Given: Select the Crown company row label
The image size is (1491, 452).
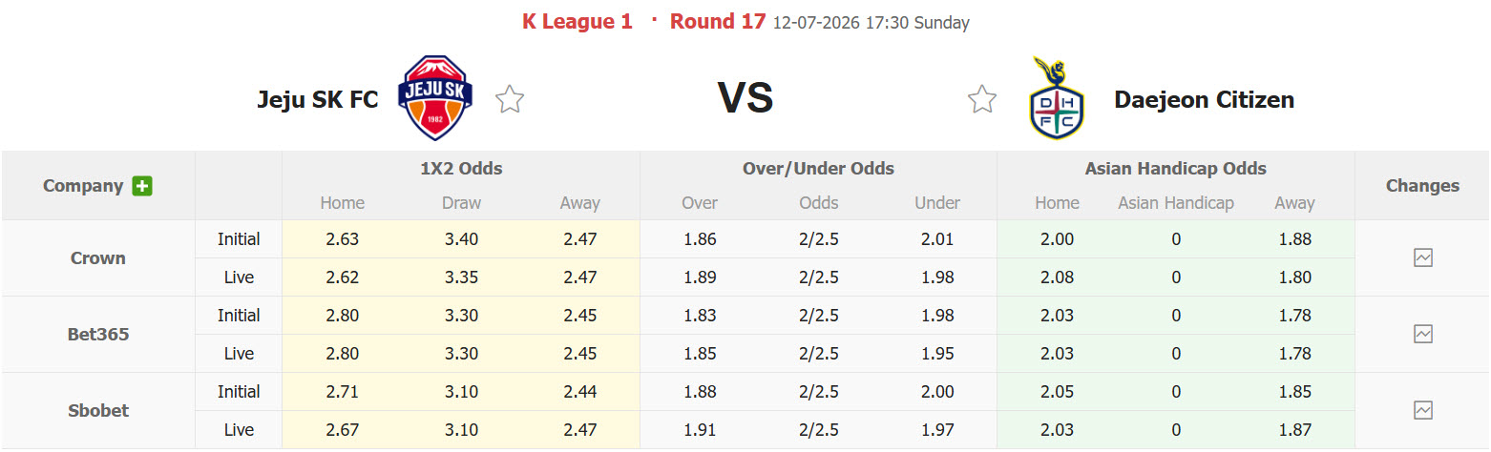Looking at the screenshot, I should (x=98, y=257).
